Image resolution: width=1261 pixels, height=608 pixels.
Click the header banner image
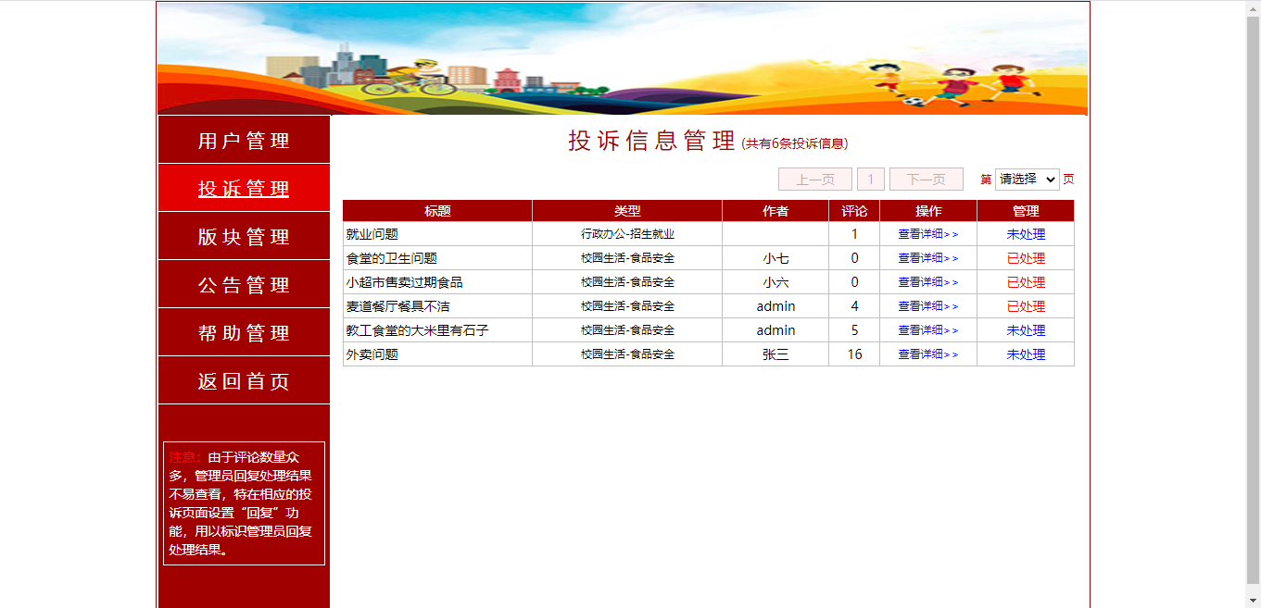coord(623,58)
